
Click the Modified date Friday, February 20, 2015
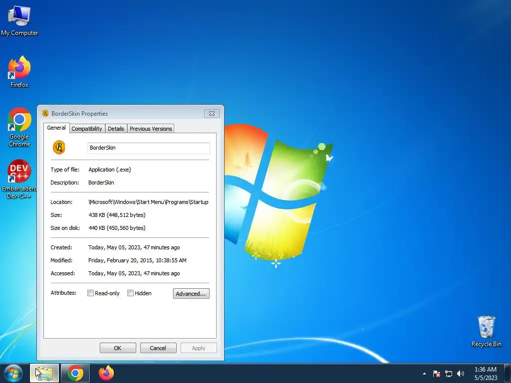(137, 260)
